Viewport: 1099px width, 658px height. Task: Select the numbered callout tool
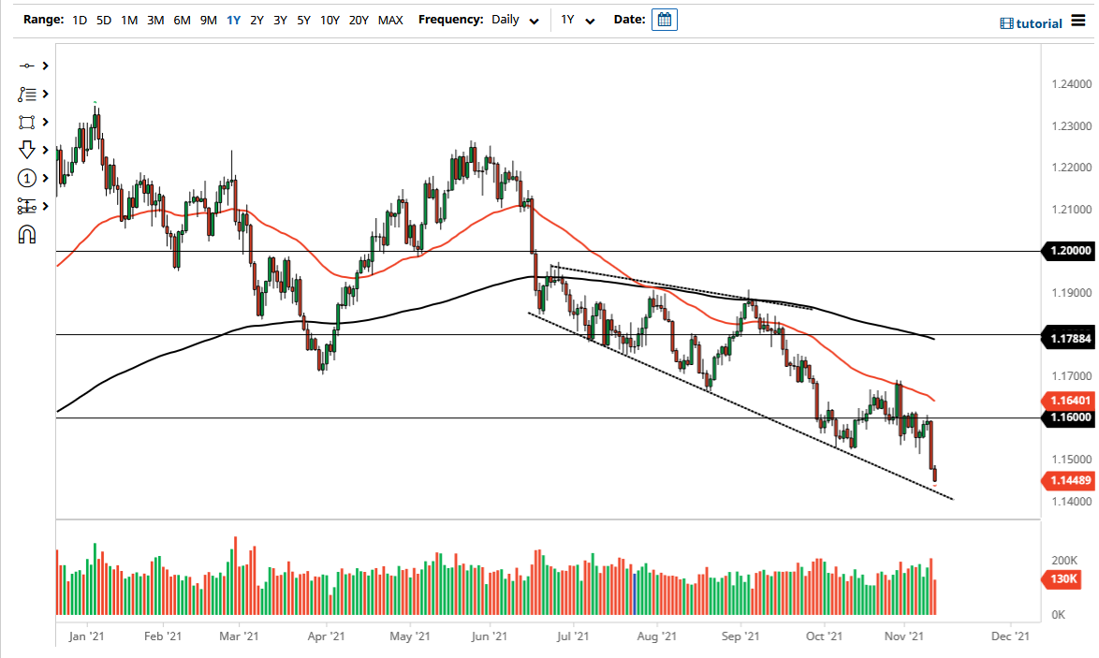26,178
